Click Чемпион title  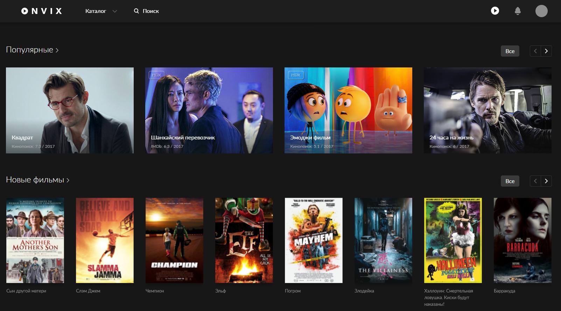click(155, 291)
